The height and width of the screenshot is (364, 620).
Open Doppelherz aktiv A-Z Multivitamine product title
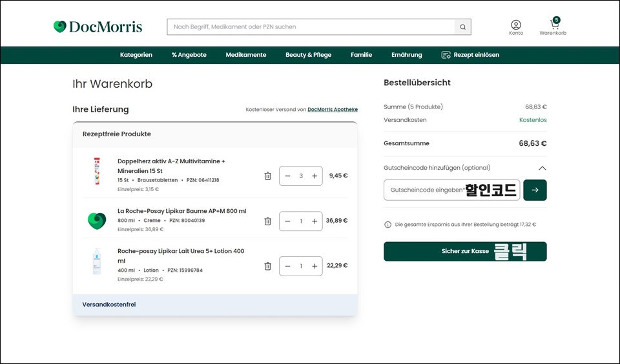(x=171, y=166)
